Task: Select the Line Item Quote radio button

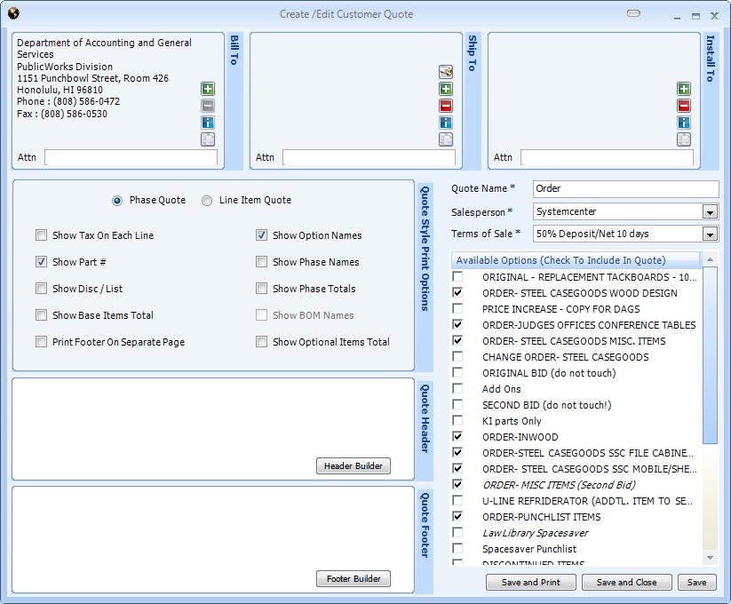Action: point(207,201)
